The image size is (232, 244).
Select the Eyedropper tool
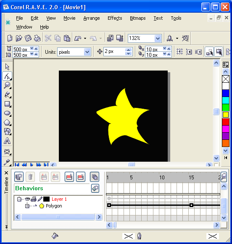coord(7,162)
